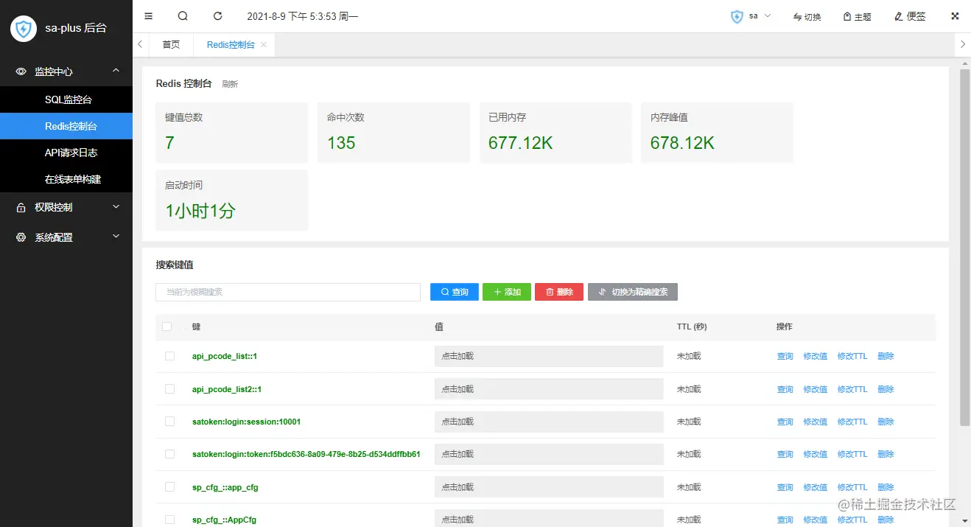Click the key name sp_cfg_::AppCfg
This screenshot has height=527, width=971.
pyautogui.click(x=224, y=520)
